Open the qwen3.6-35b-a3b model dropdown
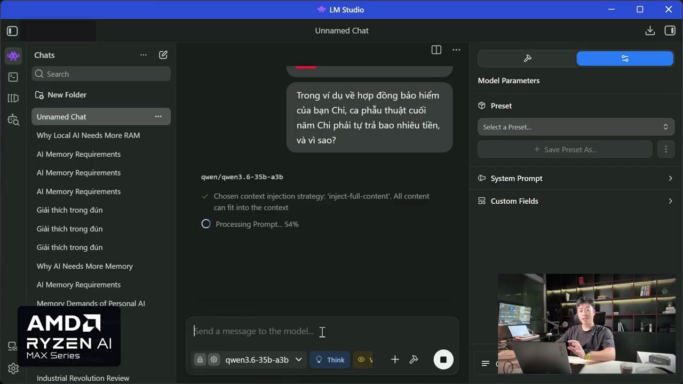 [x=264, y=359]
